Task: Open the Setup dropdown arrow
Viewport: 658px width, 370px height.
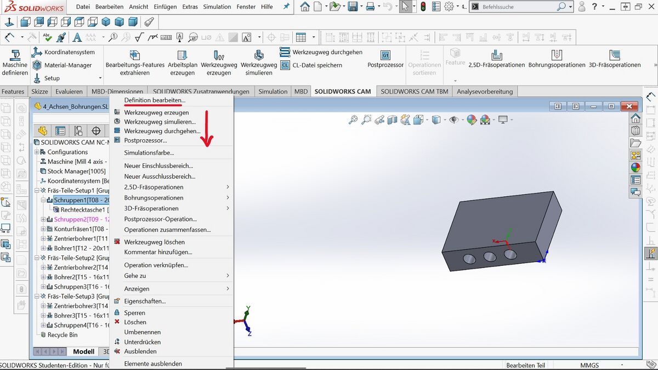Action: coord(100,78)
